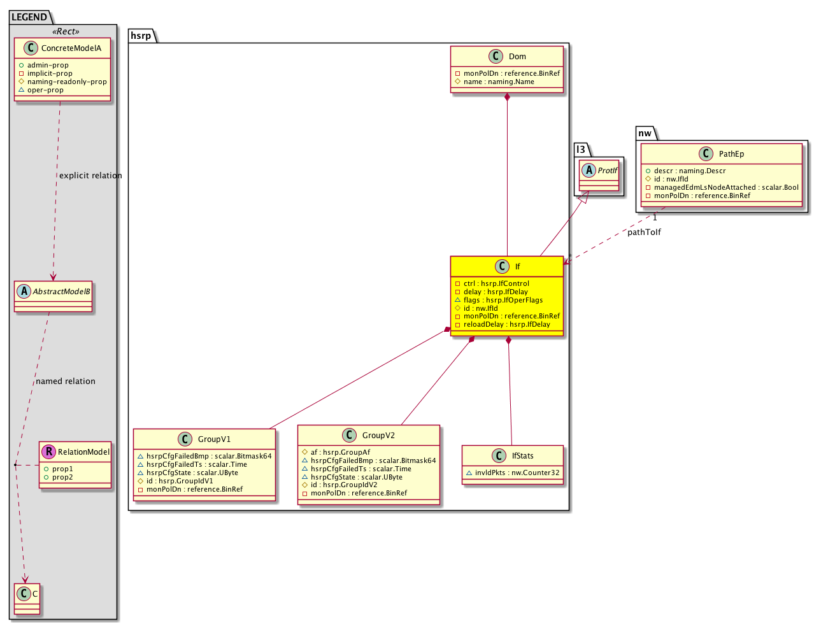Screen dimensions: 821x626
Task: Select the abstract A icon of ProtIf
Action: [589, 170]
